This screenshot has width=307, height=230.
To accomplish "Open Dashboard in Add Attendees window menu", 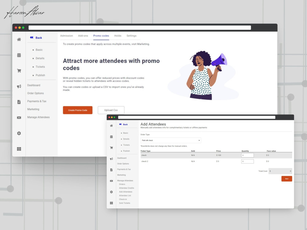I will tap(122, 158).
